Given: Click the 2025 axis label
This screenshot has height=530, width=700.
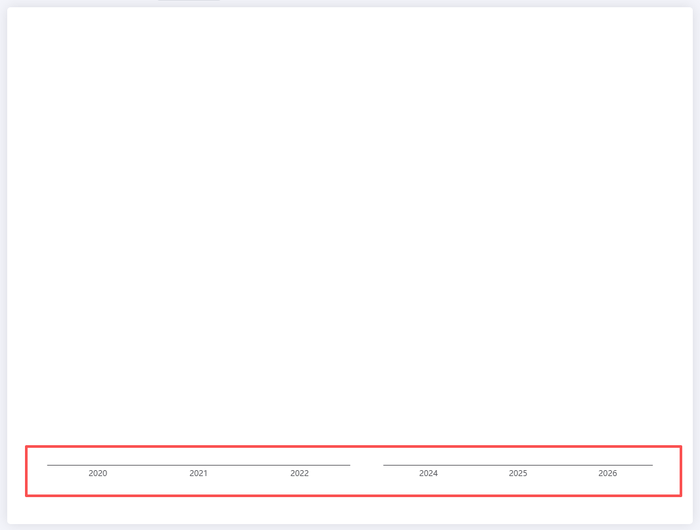Looking at the screenshot, I should (x=518, y=473).
